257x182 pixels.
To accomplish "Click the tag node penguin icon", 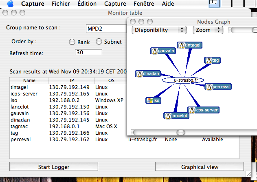I will click(209, 60).
